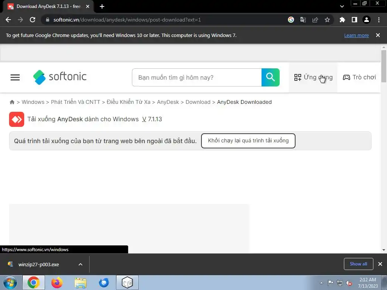Close the Download AnyDesk tab
The width and height of the screenshot is (387, 290).
click(x=88, y=6)
